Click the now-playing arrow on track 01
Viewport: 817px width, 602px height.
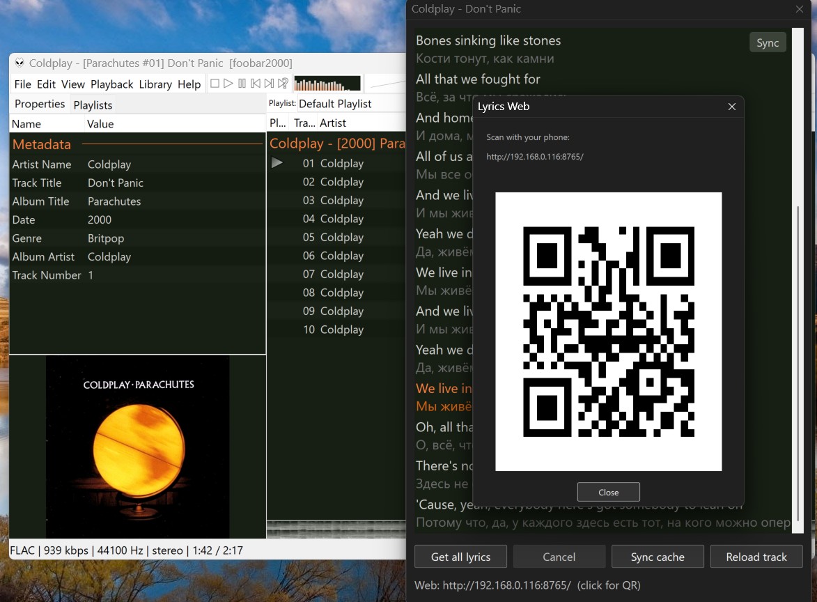tap(277, 163)
